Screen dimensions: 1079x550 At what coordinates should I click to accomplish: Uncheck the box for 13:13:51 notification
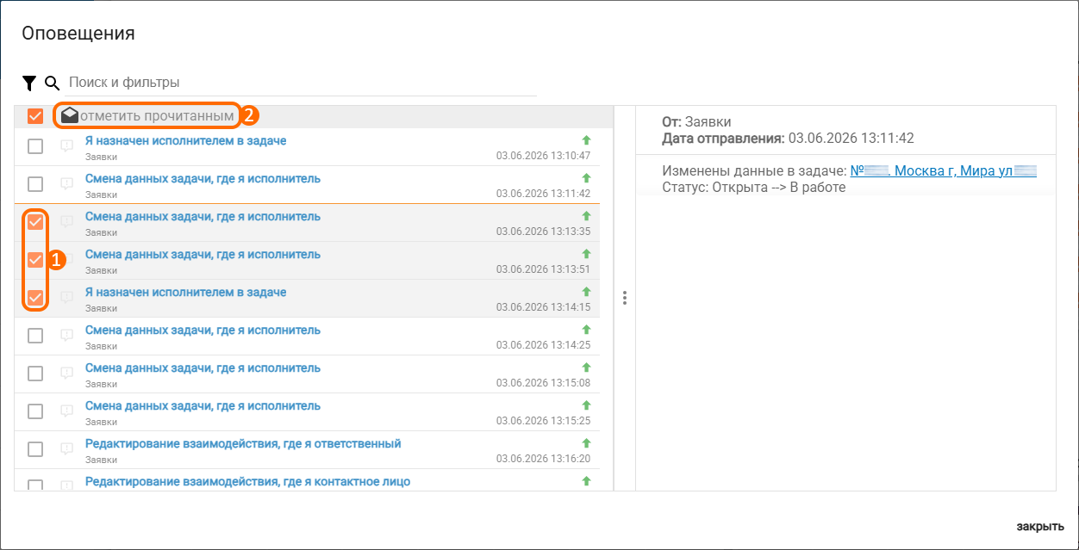point(35,260)
